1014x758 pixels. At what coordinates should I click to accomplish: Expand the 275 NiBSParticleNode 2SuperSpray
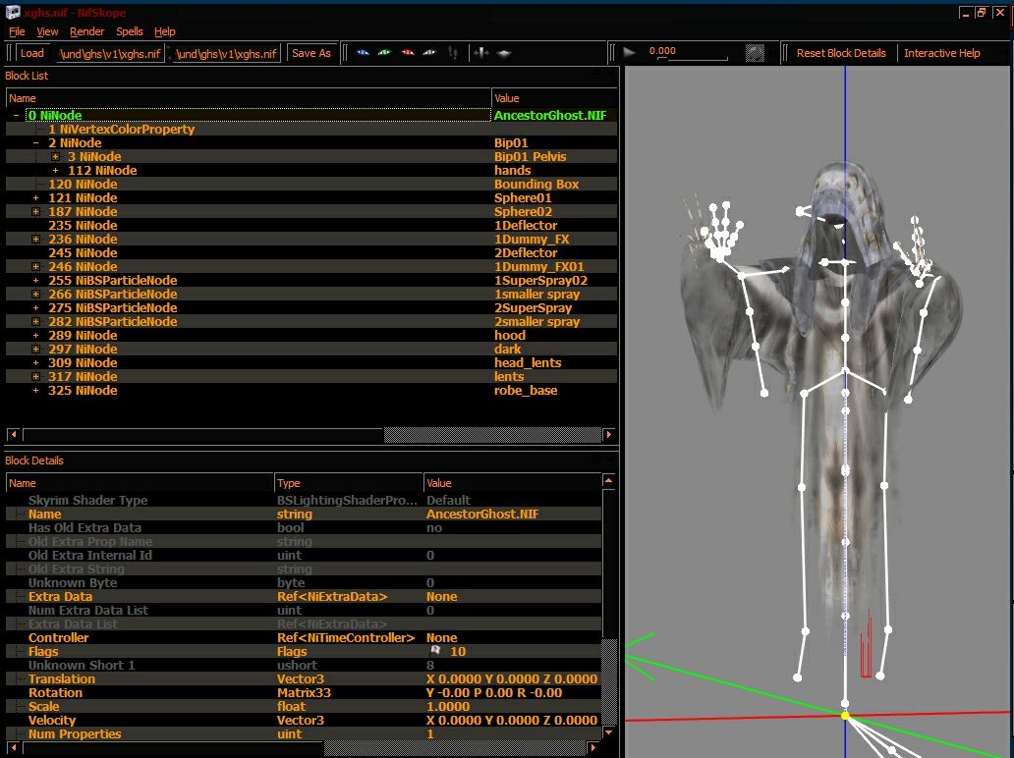tap(35, 307)
